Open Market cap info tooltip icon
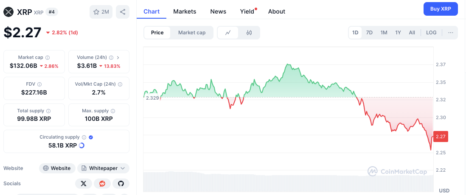 [48, 58]
